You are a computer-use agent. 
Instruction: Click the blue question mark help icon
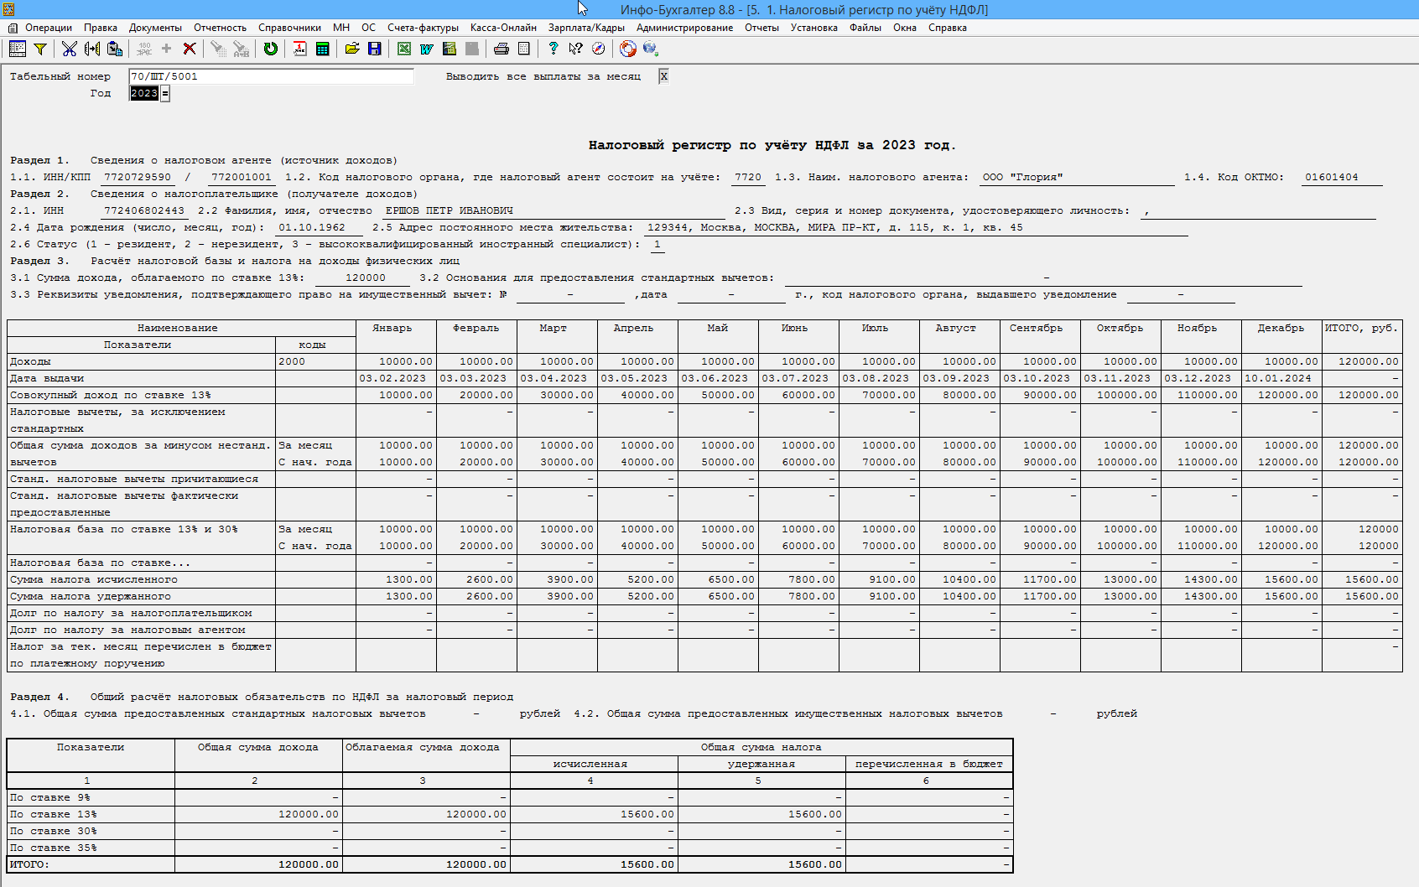pyautogui.click(x=553, y=49)
